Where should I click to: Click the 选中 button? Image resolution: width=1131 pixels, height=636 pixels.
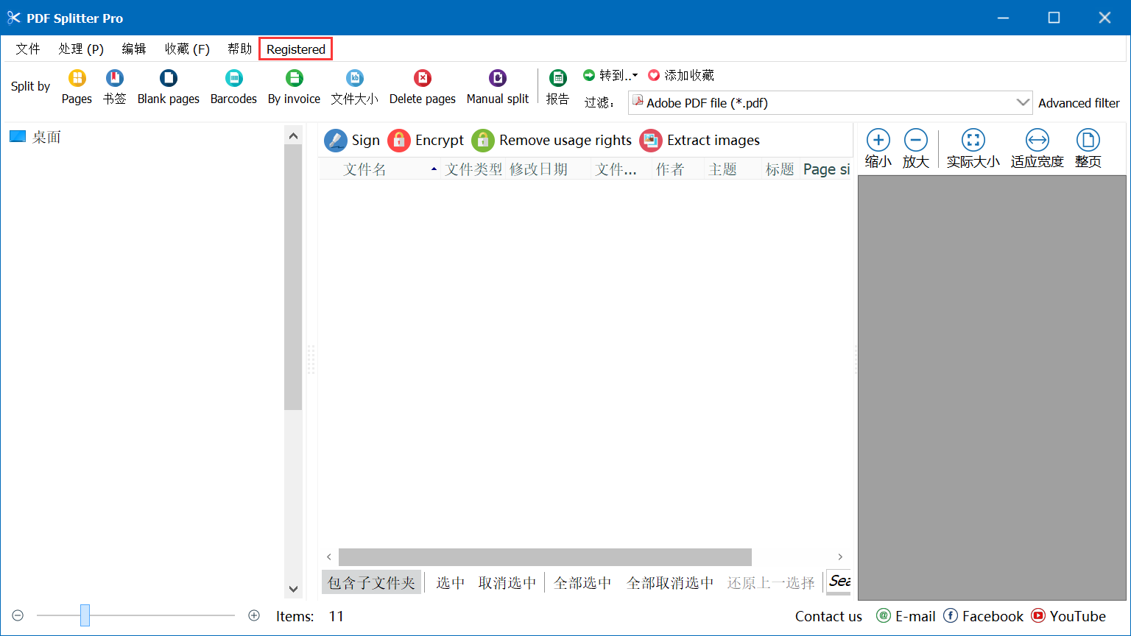click(x=450, y=582)
